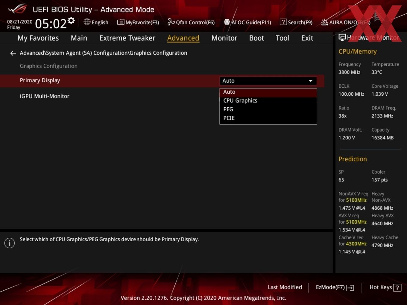Open the Boot tab
Image resolution: width=407 pixels, height=305 pixels.
coord(256,38)
